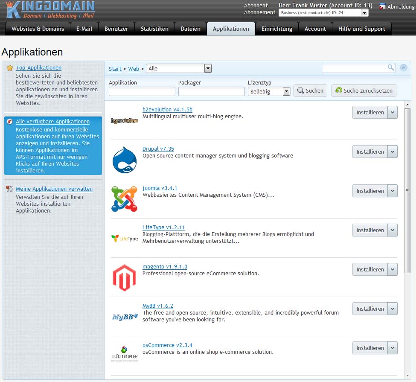Image resolution: width=416 pixels, height=382 pixels.
Task: Click the LifeType logo
Action: [x=125, y=239]
